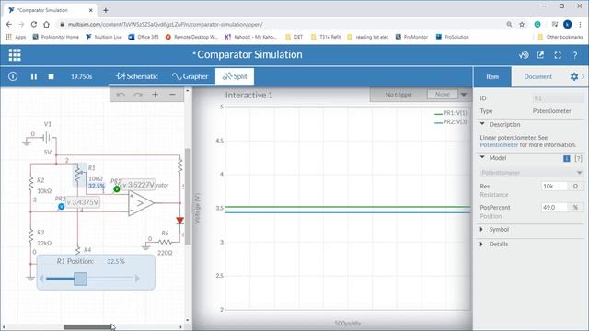Go to browser home page icon

(46, 24)
